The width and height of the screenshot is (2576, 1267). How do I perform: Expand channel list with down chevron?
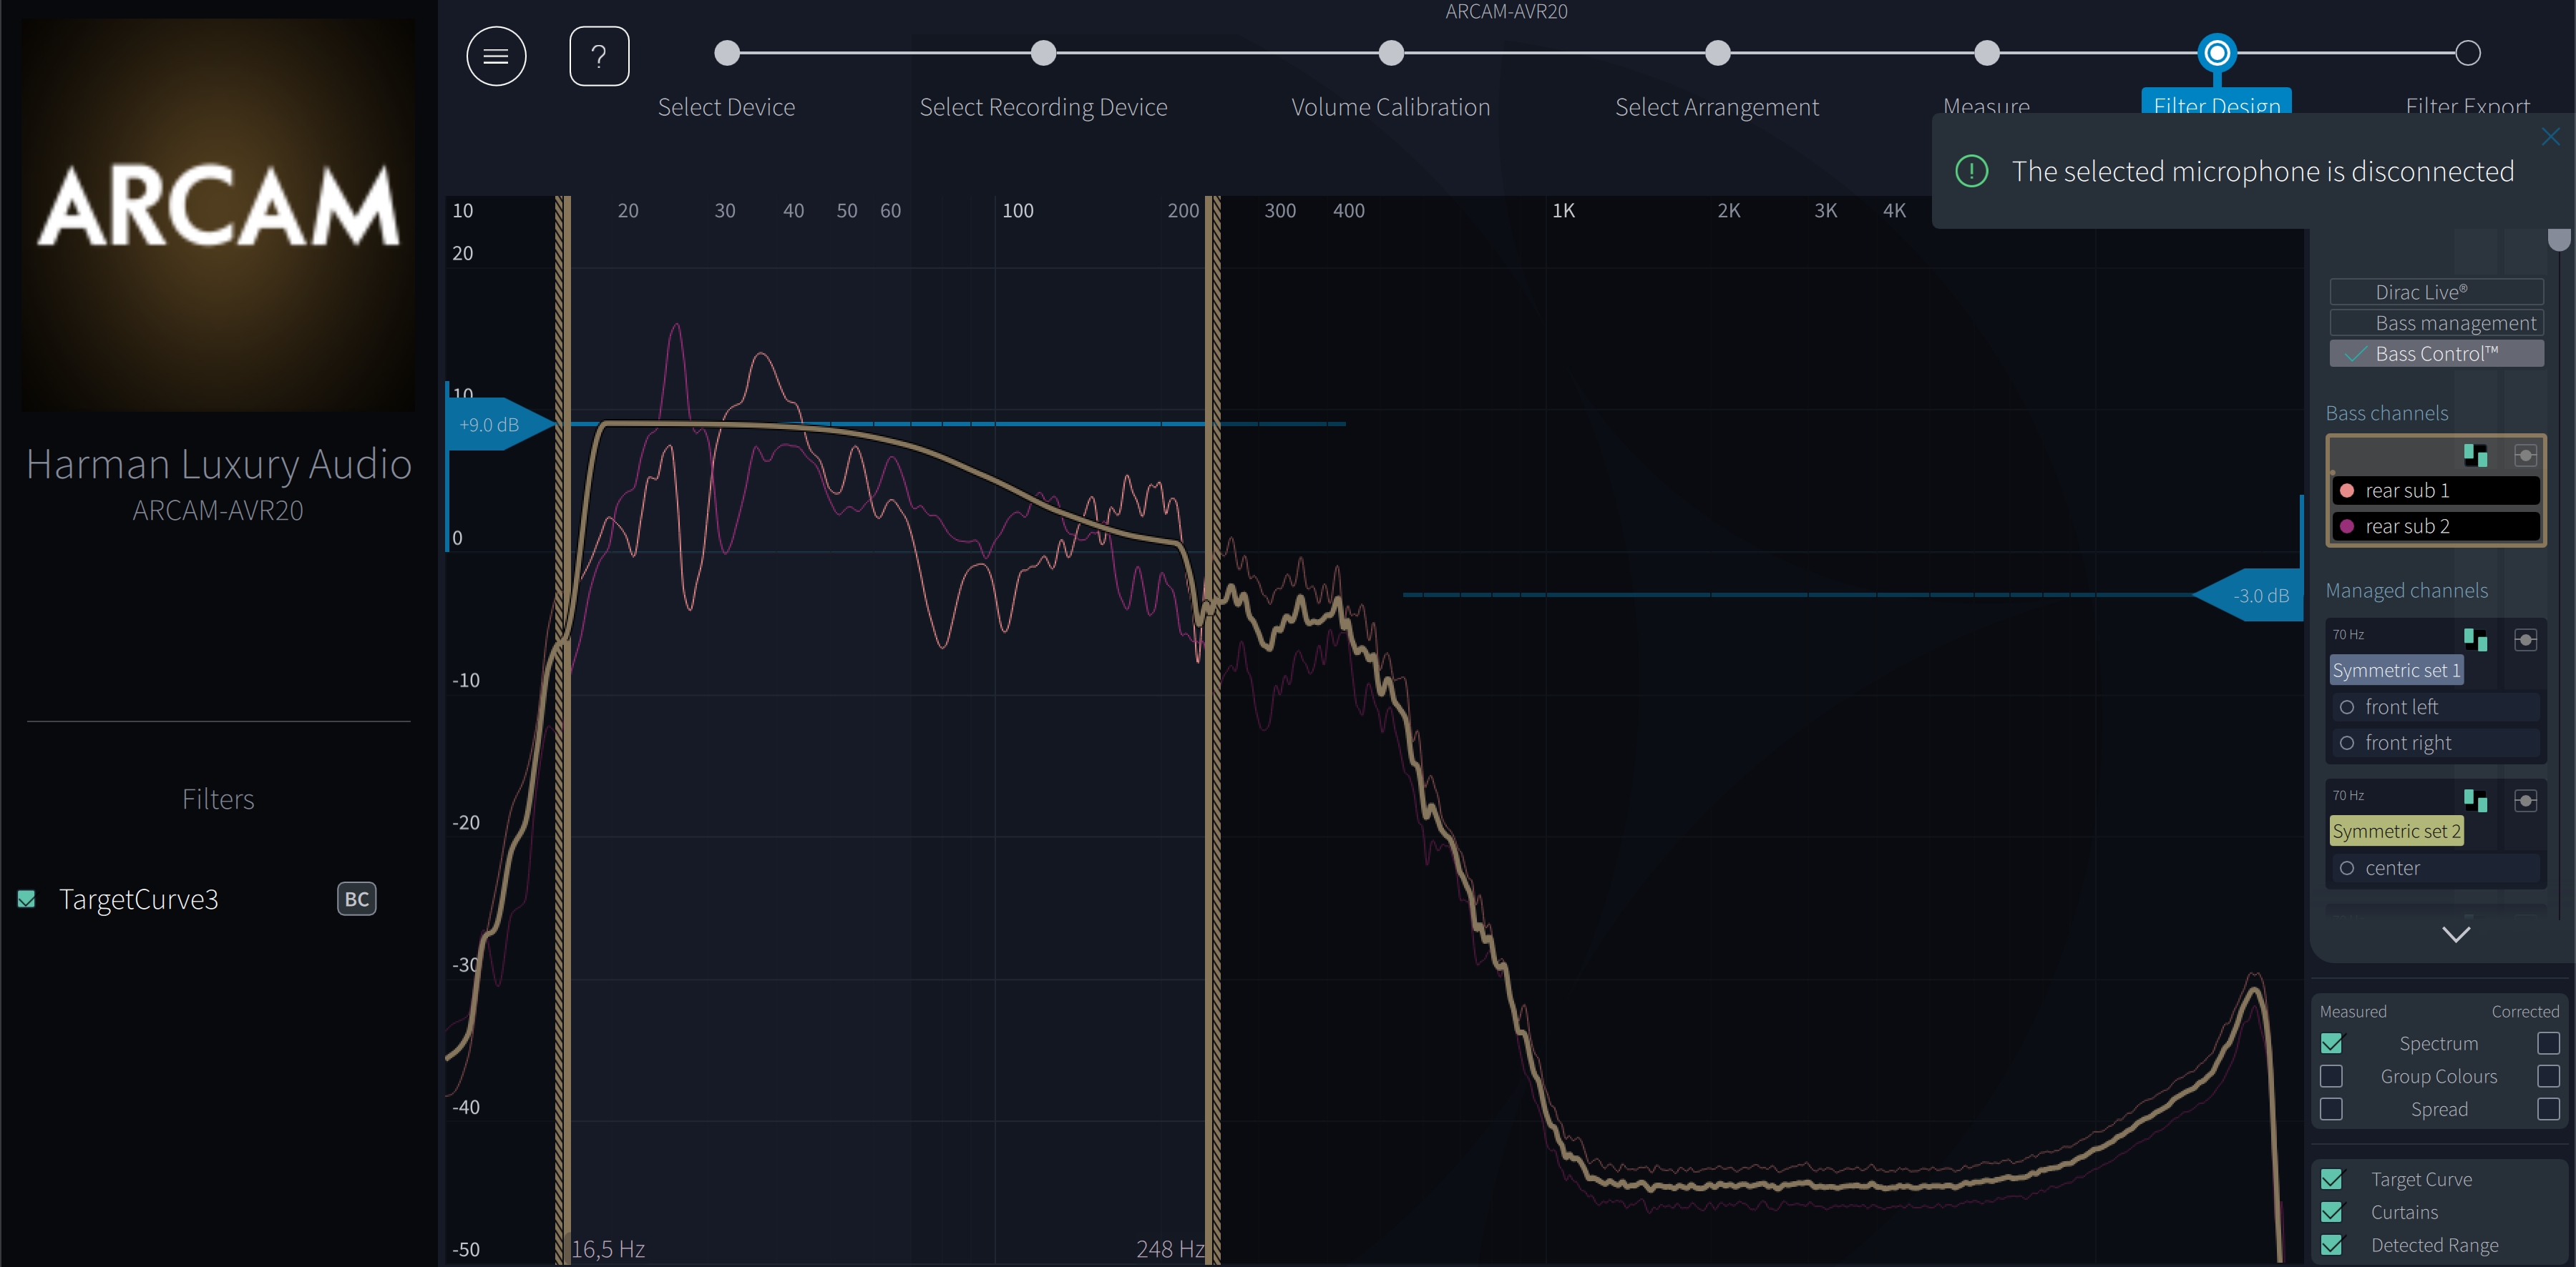pyautogui.click(x=2456, y=935)
